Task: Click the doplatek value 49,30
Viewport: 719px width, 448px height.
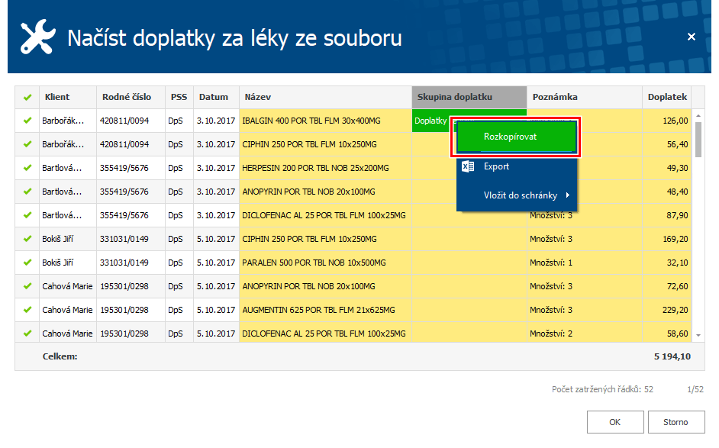Action: pos(678,168)
